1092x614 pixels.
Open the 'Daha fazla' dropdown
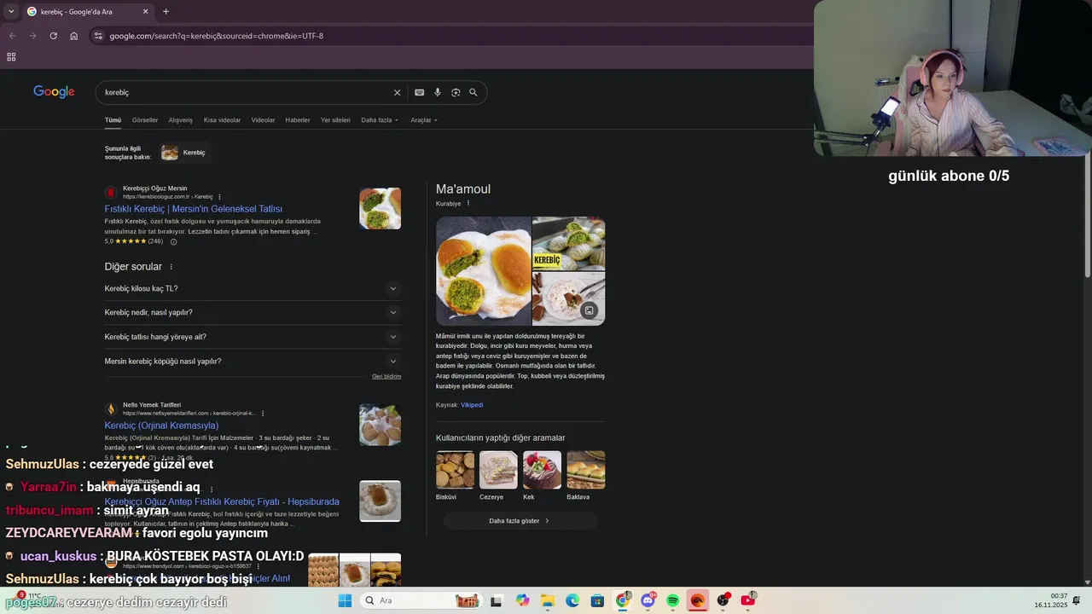(380, 120)
